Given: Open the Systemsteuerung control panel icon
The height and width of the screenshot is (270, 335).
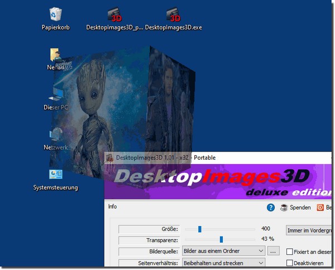Looking at the screenshot, I should click(56, 175).
